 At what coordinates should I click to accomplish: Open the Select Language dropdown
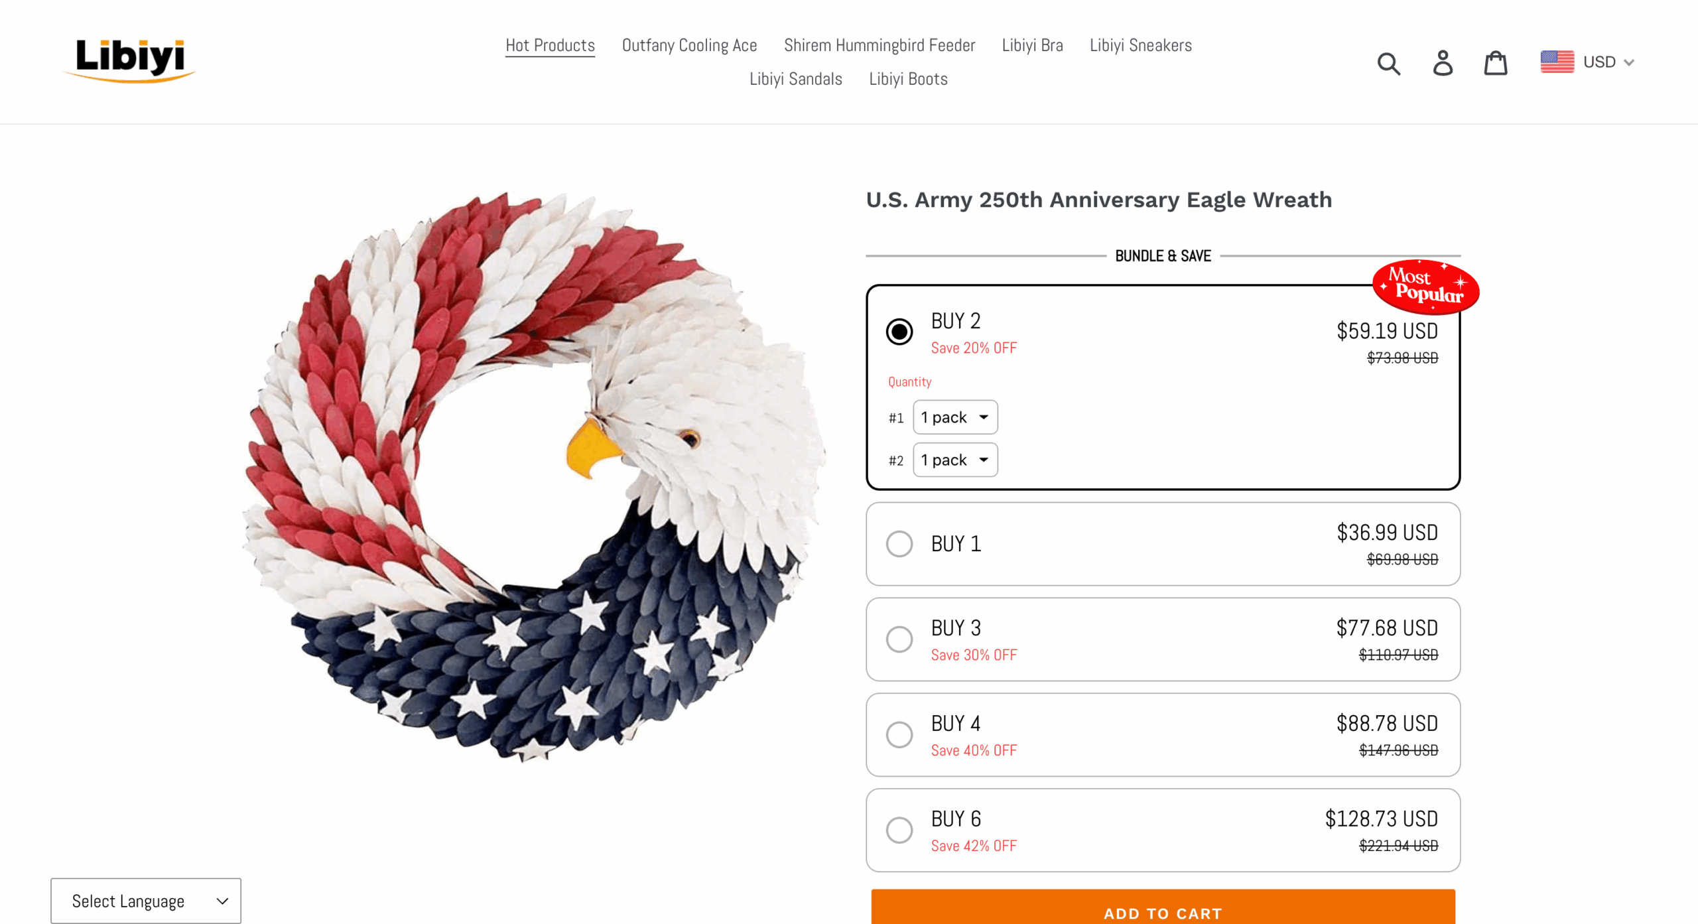click(146, 901)
